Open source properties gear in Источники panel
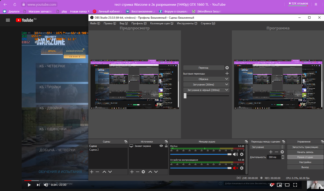Image resolution: width=324 pixels, height=191 pixels. pyautogui.click(x=143, y=172)
